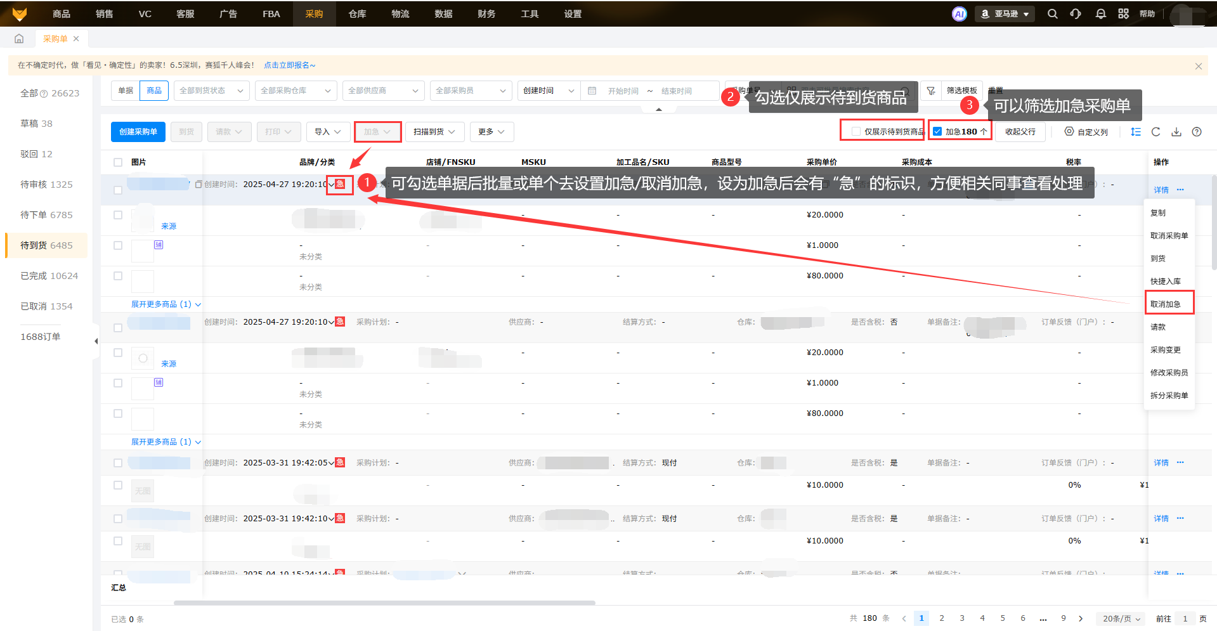Open the 采购 top menu

314,14
